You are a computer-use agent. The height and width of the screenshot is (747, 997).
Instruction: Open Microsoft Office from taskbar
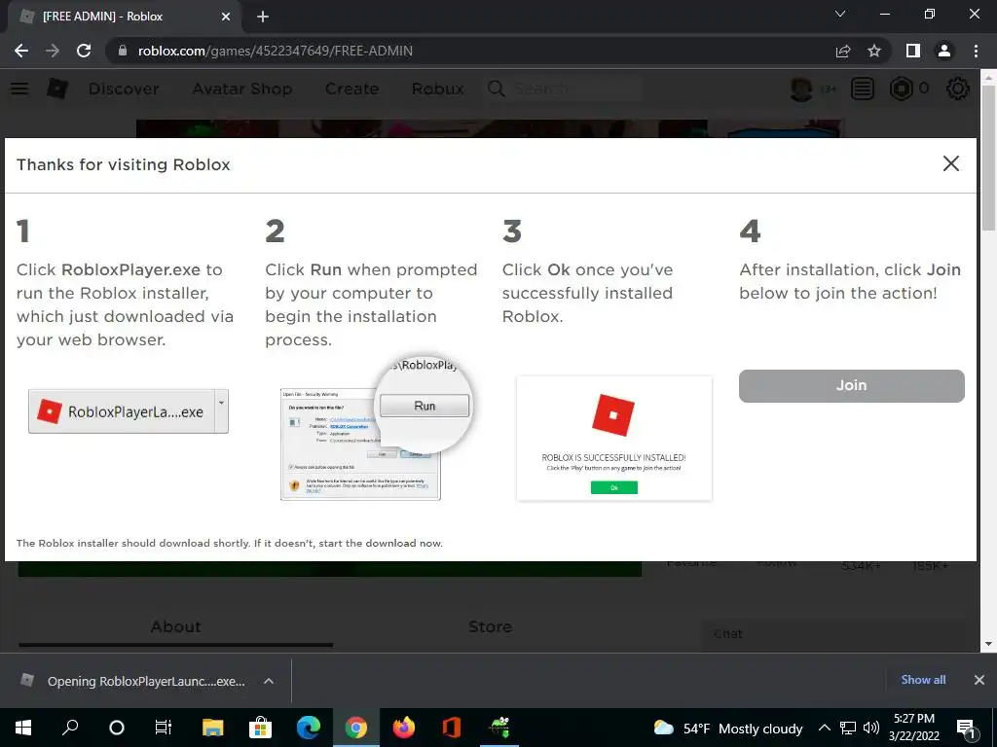point(452,728)
